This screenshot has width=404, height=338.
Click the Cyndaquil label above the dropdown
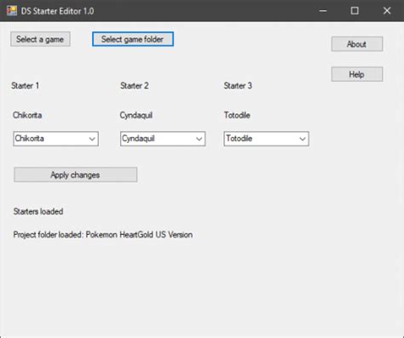[x=136, y=115]
